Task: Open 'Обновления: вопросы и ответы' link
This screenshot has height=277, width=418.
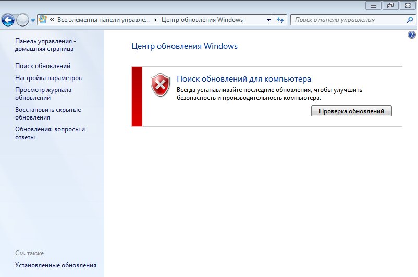Action: pos(50,133)
